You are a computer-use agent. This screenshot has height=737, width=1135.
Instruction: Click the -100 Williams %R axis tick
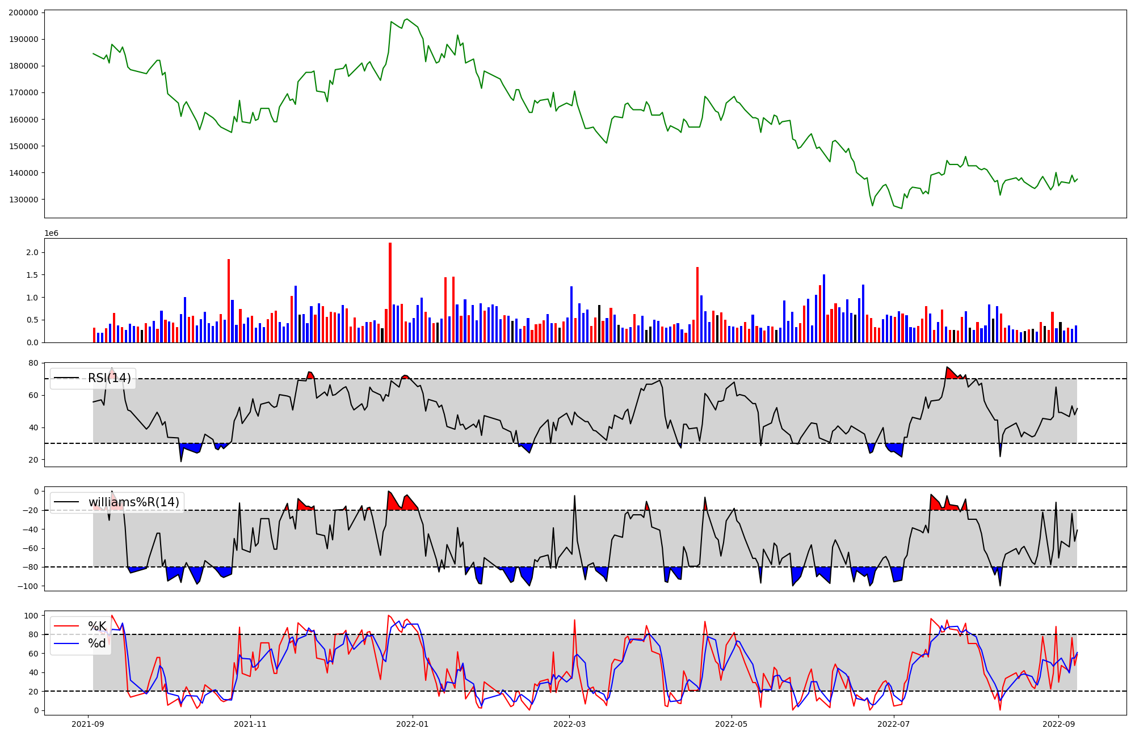coord(28,586)
